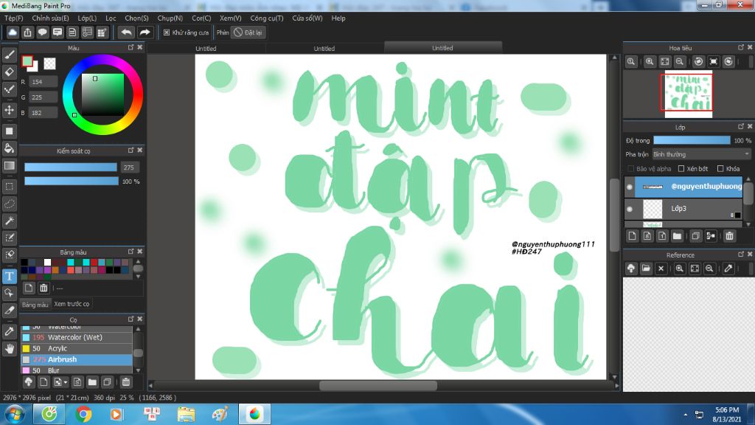Select the Watercolor (Wet) brush
This screenshot has height=425, width=755.
[77, 337]
